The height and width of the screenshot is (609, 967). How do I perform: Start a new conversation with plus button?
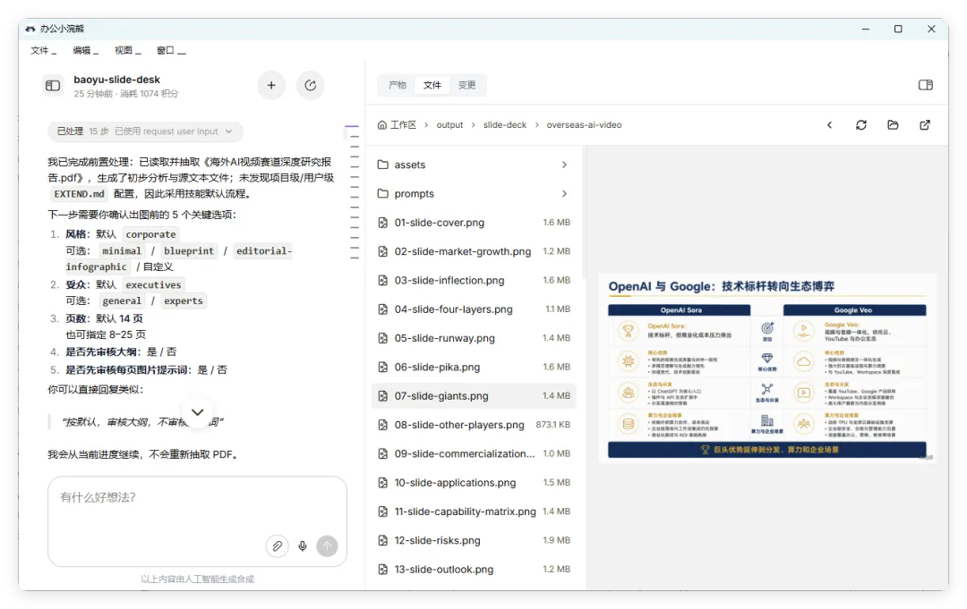(x=271, y=86)
